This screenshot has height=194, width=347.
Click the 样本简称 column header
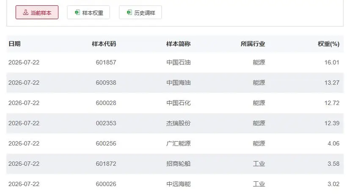pos(179,44)
